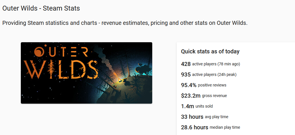Click the Steam statistics description paragraph
The height and width of the screenshot is (135, 295).
tap(125, 23)
